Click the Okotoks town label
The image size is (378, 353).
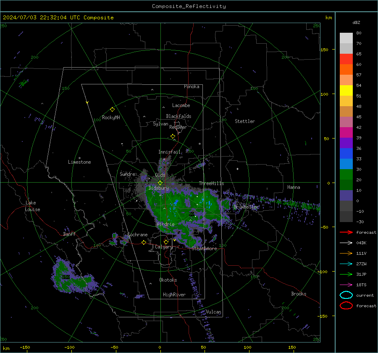tap(168, 280)
